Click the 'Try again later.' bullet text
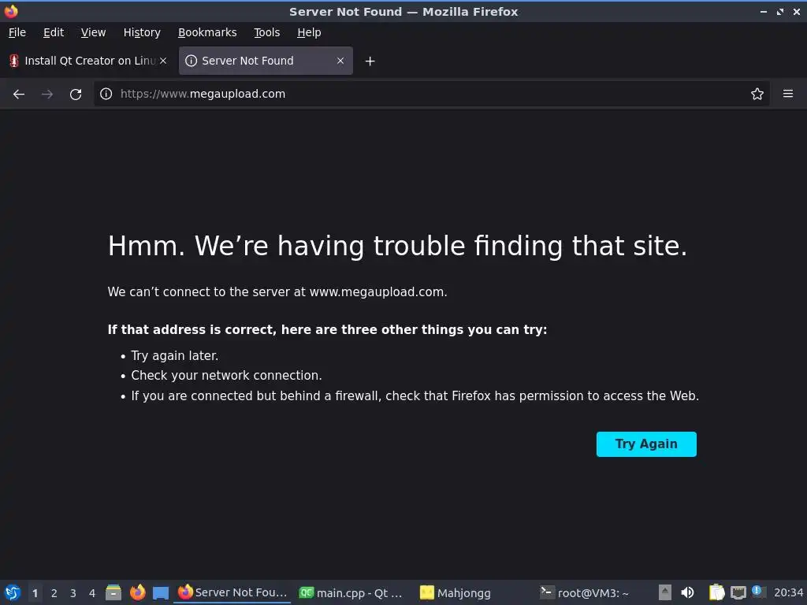Screen dimensions: 807x605 [174, 355]
